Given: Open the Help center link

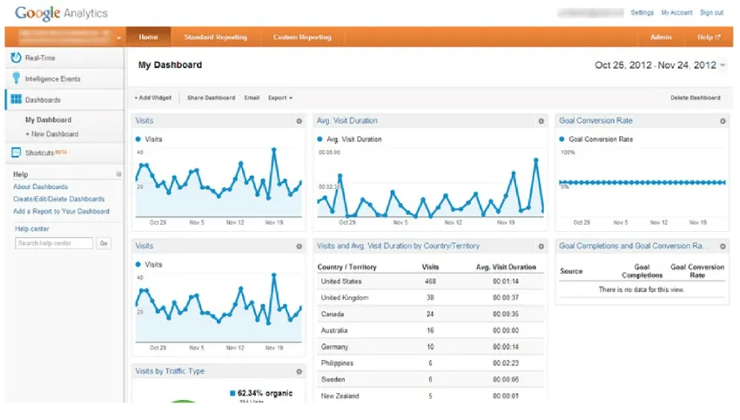Looking at the screenshot, I should point(32,228).
